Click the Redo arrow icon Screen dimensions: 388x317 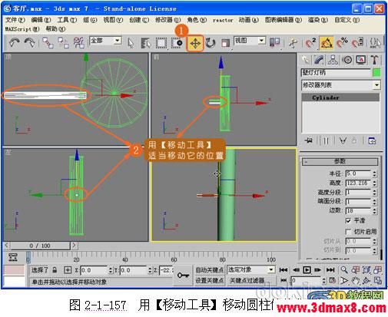coord(30,42)
